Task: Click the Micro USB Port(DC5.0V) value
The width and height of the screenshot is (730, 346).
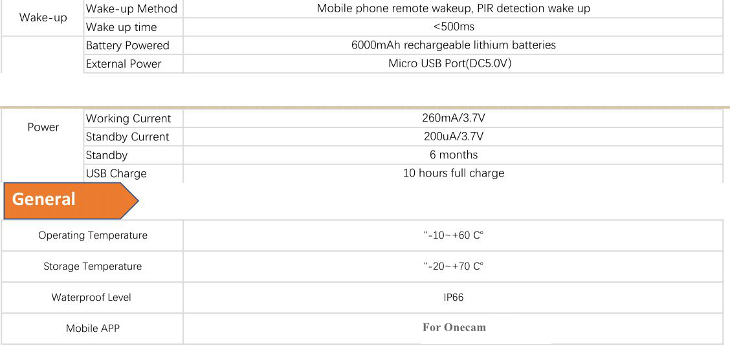Action: tap(453, 63)
